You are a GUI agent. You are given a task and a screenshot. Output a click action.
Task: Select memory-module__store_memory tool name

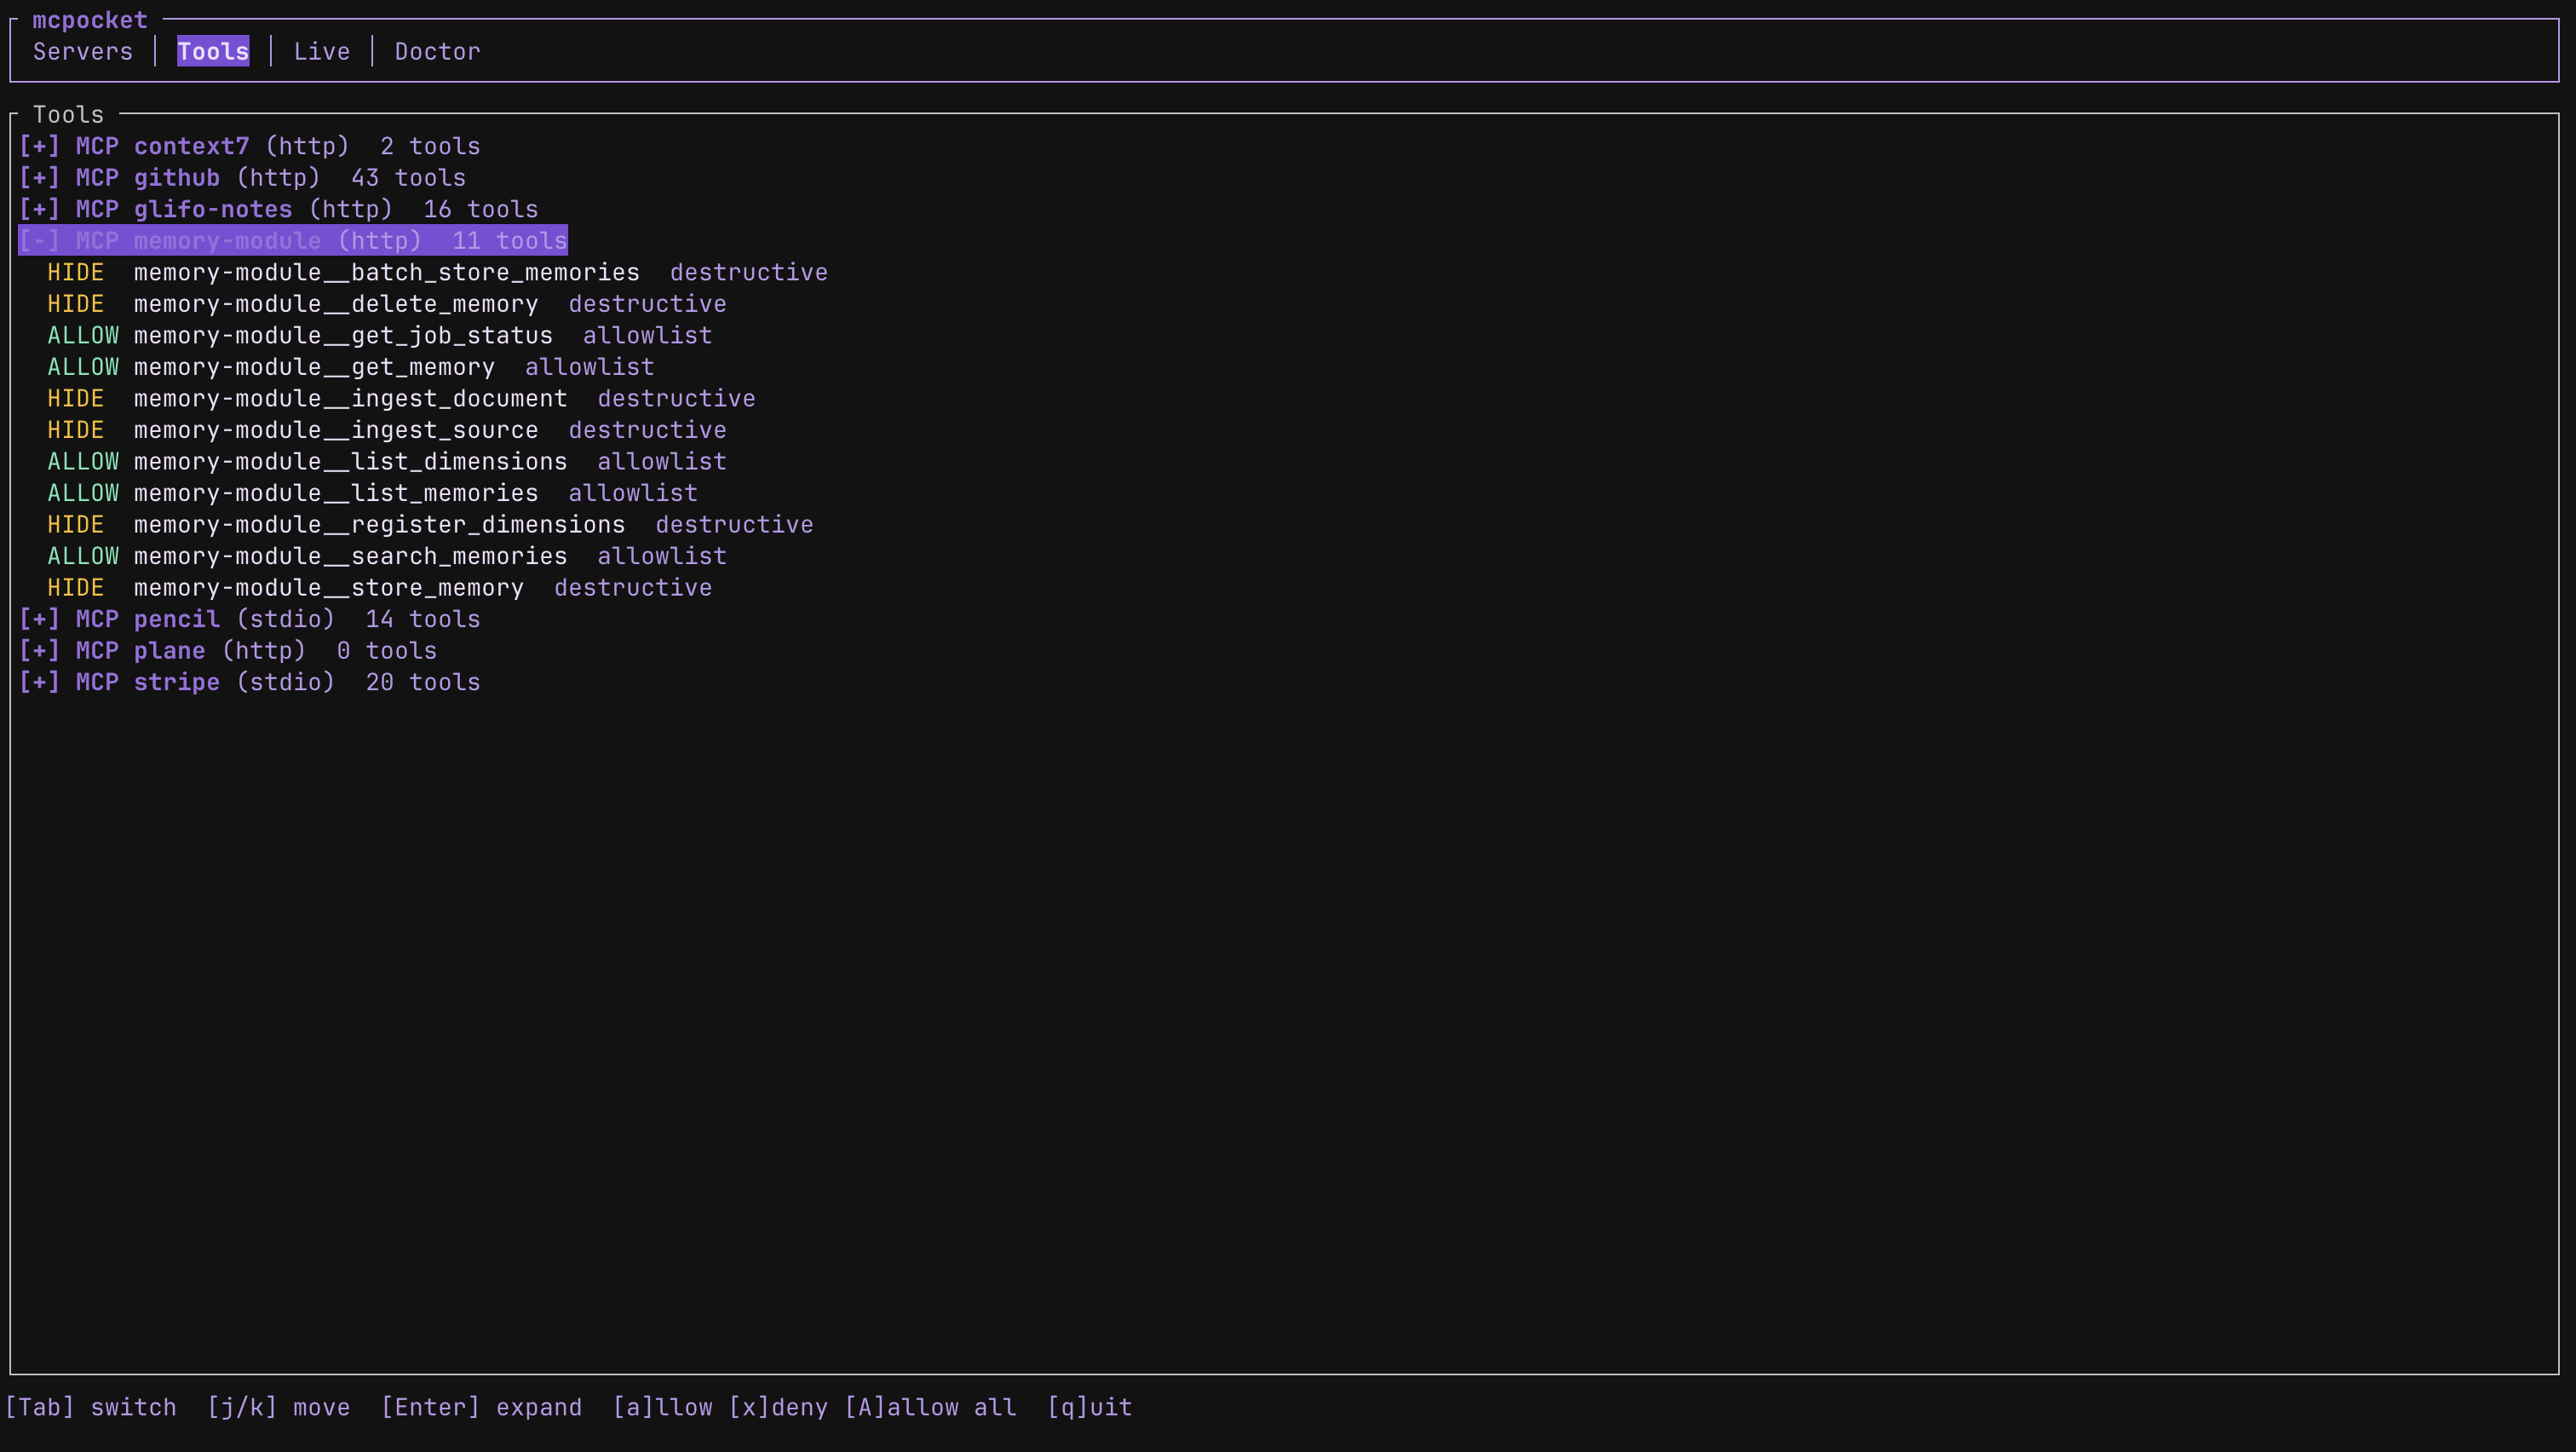tap(329, 587)
